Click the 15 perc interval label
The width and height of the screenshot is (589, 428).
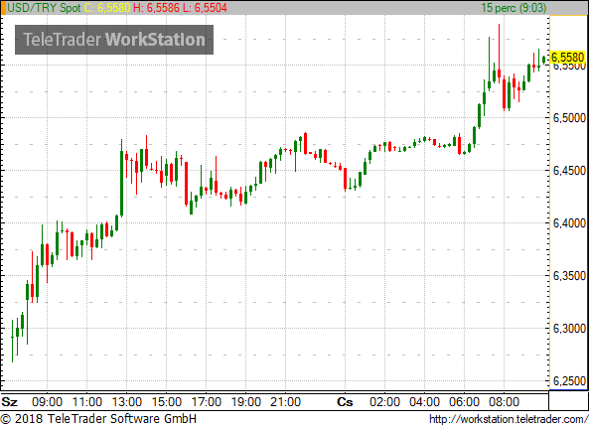(514, 8)
